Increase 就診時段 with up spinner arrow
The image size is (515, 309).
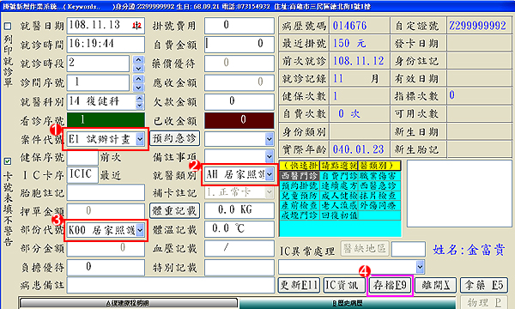138,60
